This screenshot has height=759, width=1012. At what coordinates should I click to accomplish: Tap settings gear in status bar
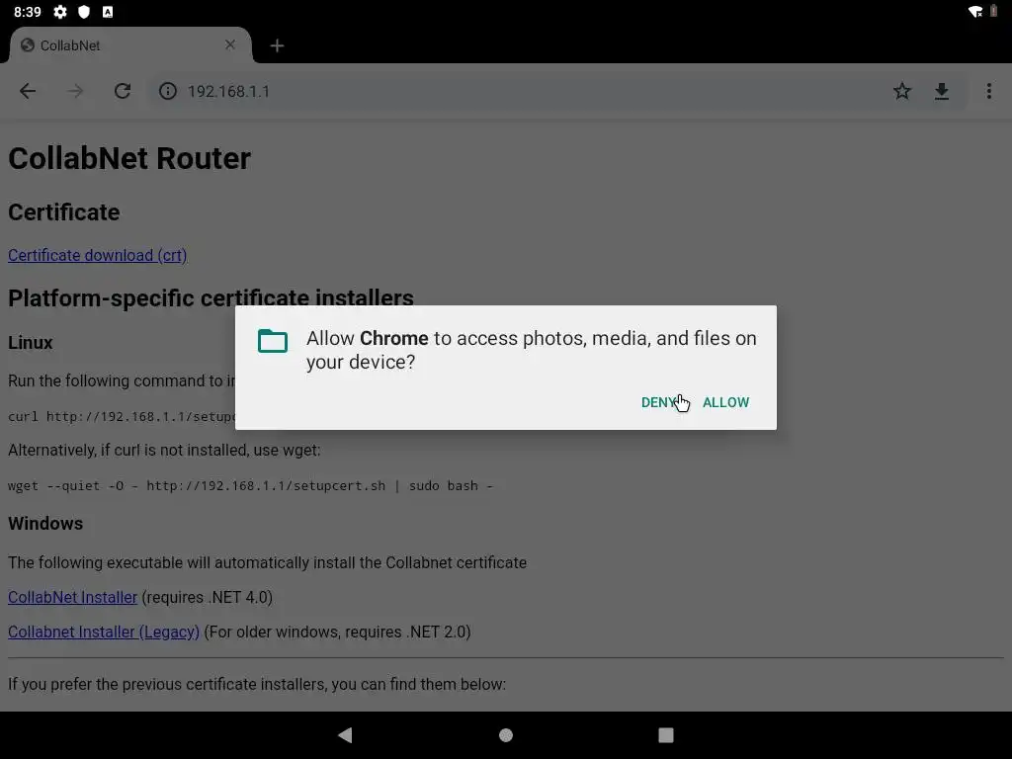coord(60,12)
